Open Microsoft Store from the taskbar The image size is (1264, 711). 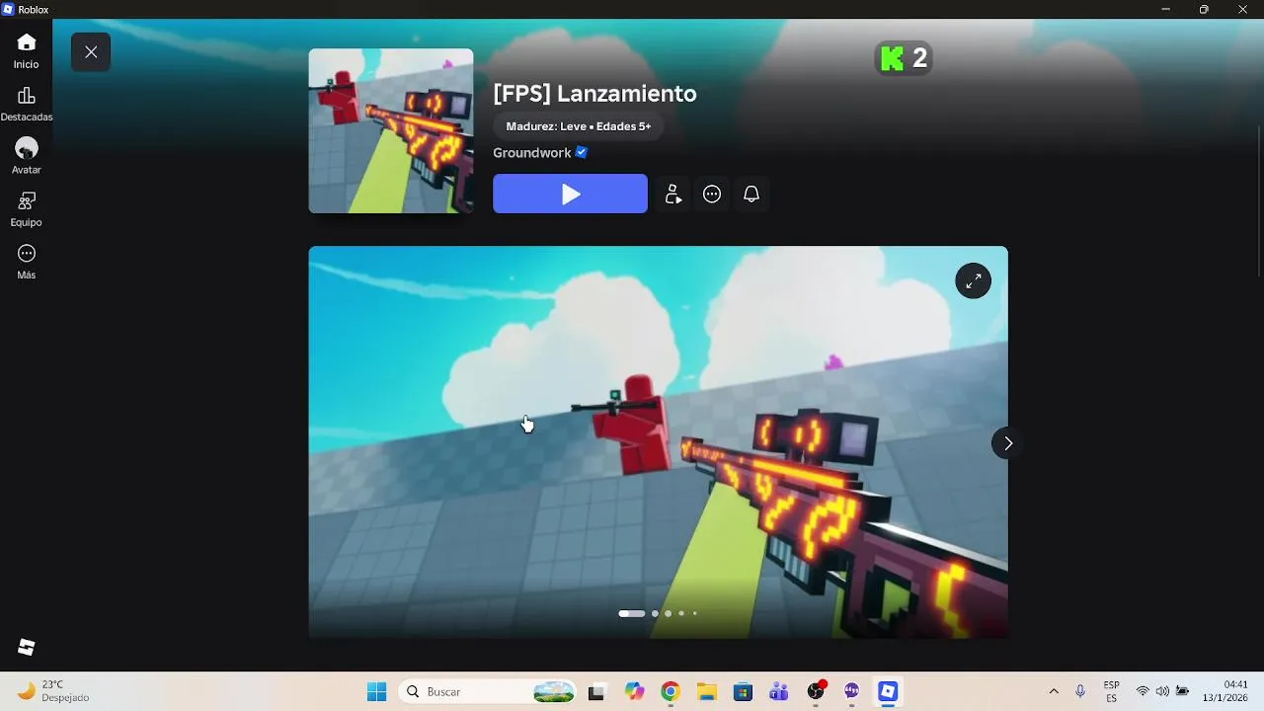pyautogui.click(x=743, y=692)
